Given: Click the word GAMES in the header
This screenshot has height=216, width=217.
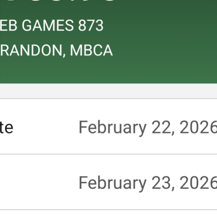Looking at the screenshot, I should pyautogui.click(x=48, y=26).
